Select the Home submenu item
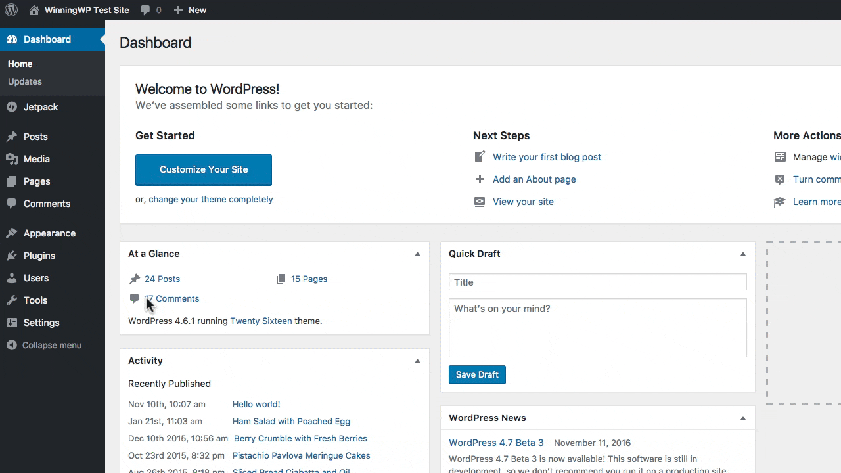 [20, 64]
